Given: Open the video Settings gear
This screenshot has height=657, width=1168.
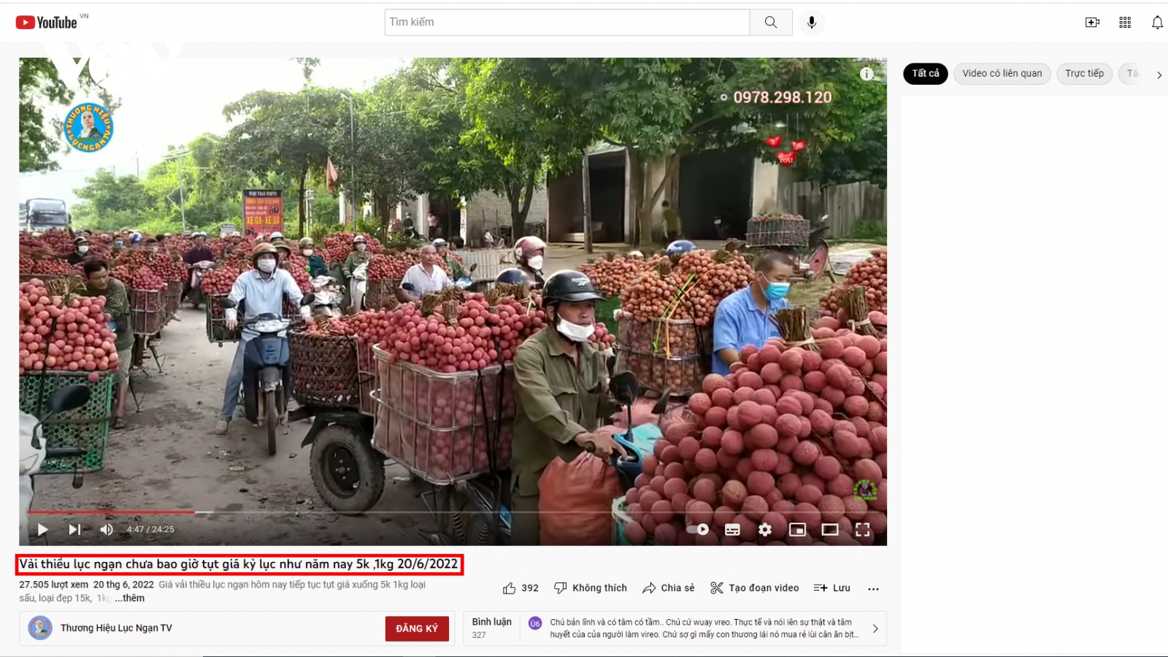Looking at the screenshot, I should (764, 530).
